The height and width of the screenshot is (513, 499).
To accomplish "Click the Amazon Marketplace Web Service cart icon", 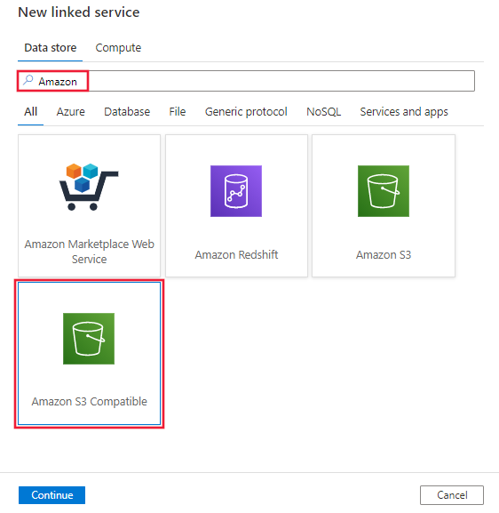I will click(x=89, y=187).
